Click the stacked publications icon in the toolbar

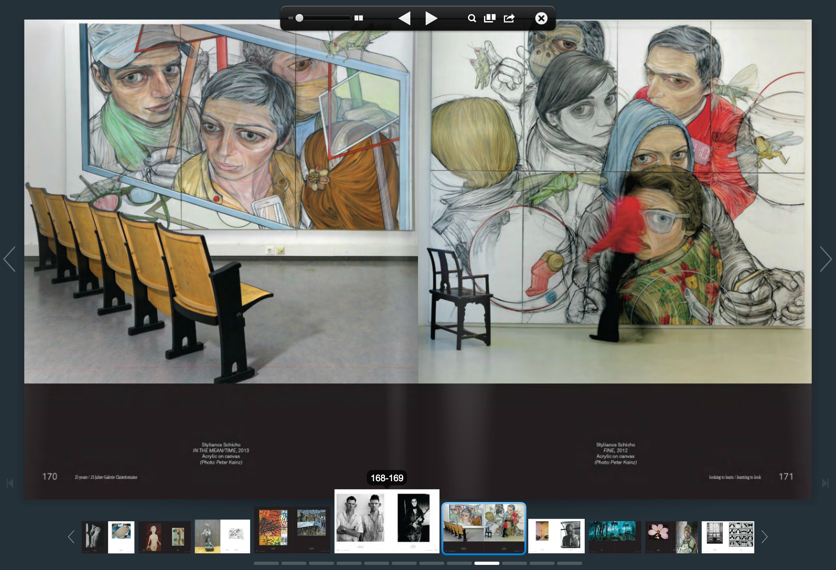[489, 18]
